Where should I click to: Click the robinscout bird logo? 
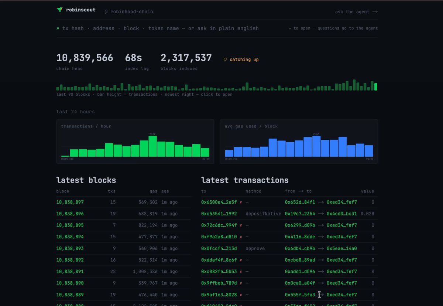pos(60,10)
